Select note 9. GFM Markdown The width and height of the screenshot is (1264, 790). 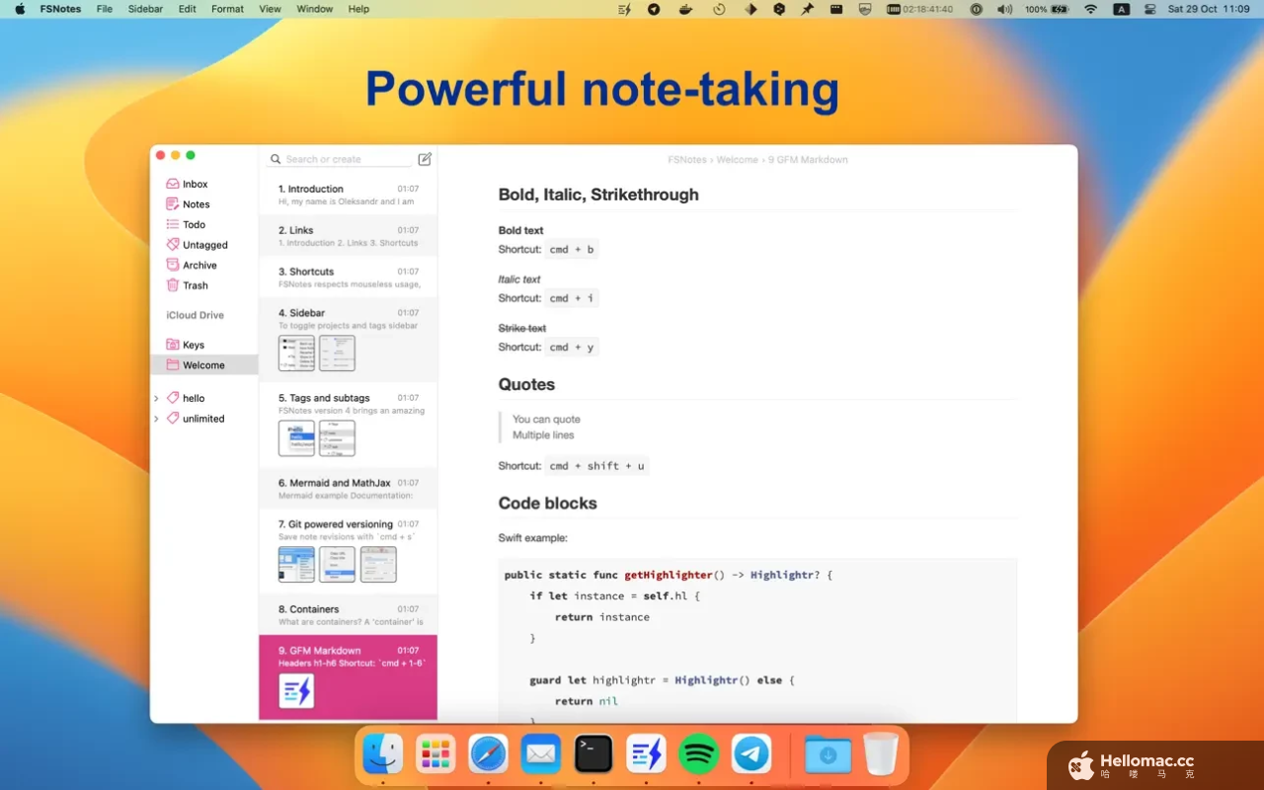click(x=348, y=677)
